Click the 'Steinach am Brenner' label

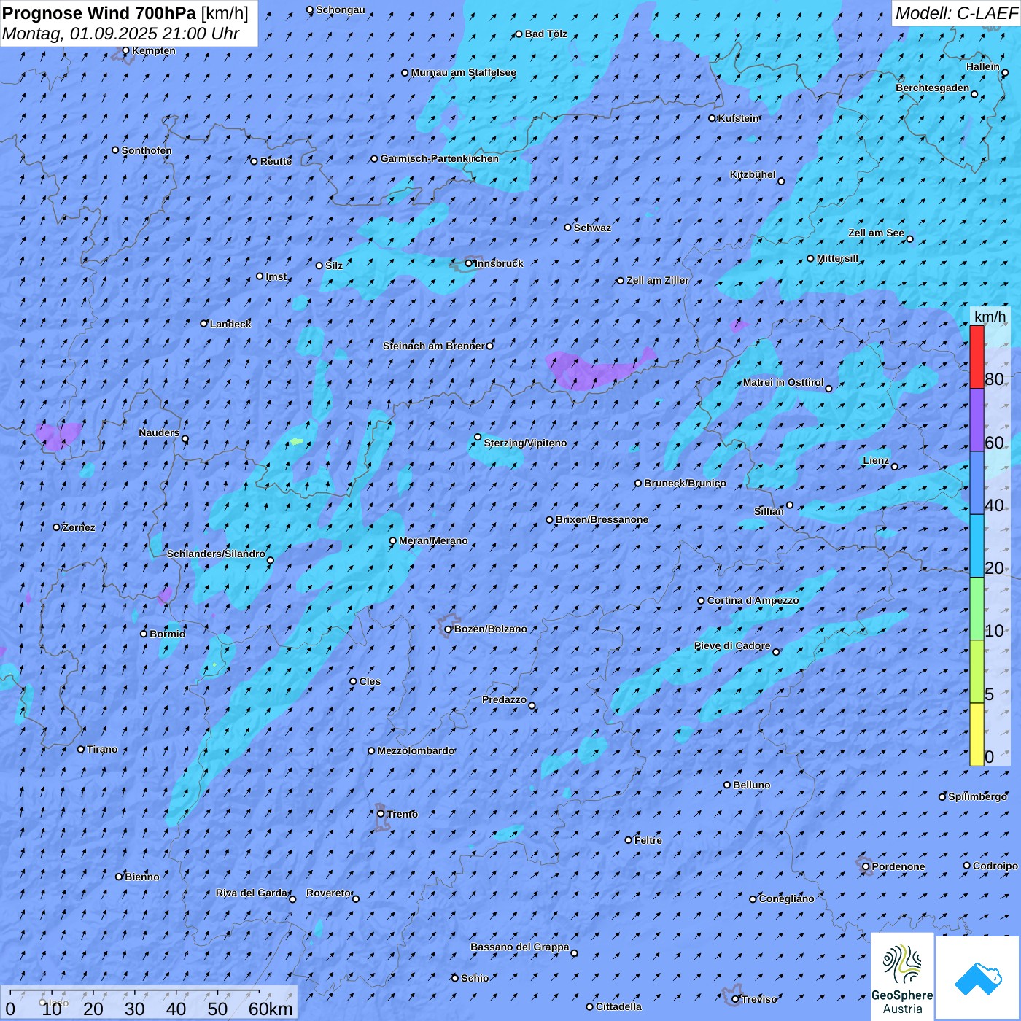(433, 346)
